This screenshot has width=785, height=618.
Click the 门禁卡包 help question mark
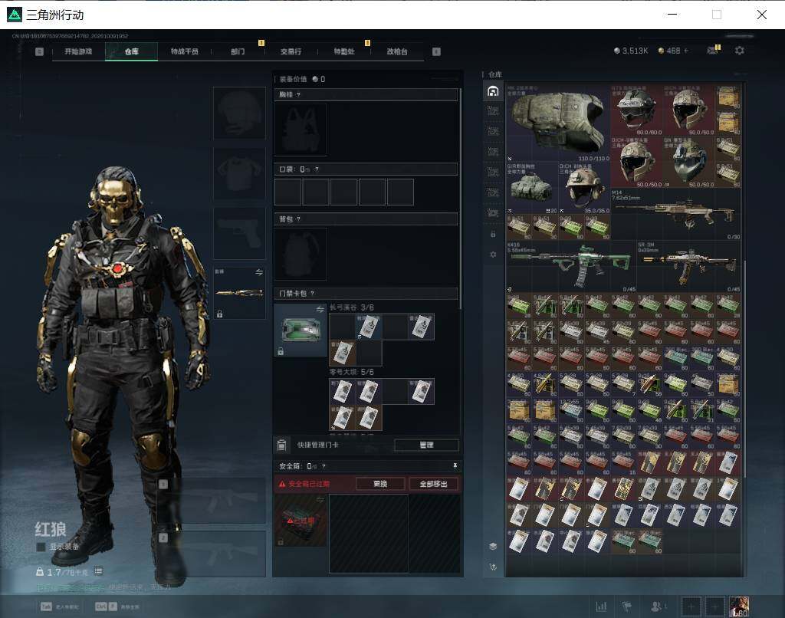pyautogui.click(x=313, y=294)
